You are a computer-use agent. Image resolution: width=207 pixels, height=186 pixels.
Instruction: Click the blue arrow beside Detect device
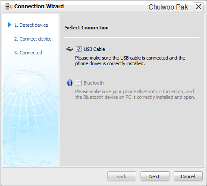[x=9, y=25]
